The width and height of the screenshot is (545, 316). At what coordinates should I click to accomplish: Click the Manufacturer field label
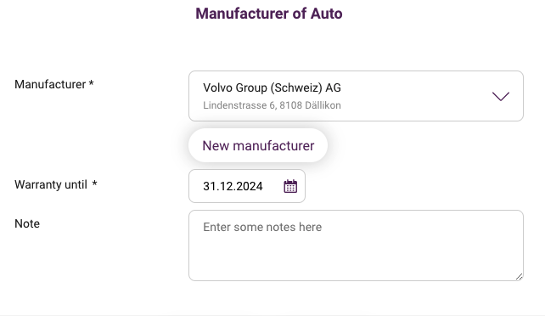coord(50,84)
